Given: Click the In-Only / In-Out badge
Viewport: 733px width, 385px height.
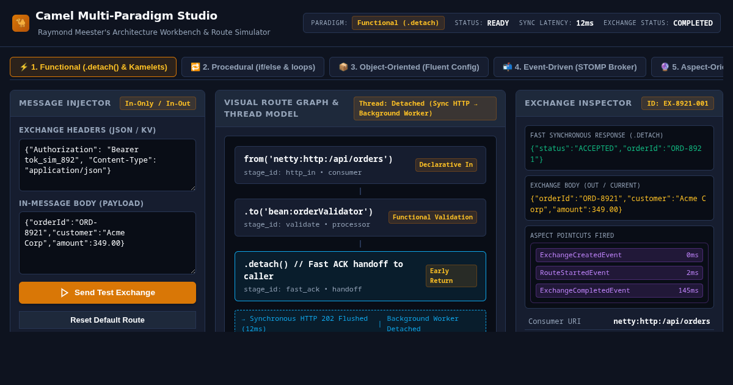Looking at the screenshot, I should pos(158,103).
